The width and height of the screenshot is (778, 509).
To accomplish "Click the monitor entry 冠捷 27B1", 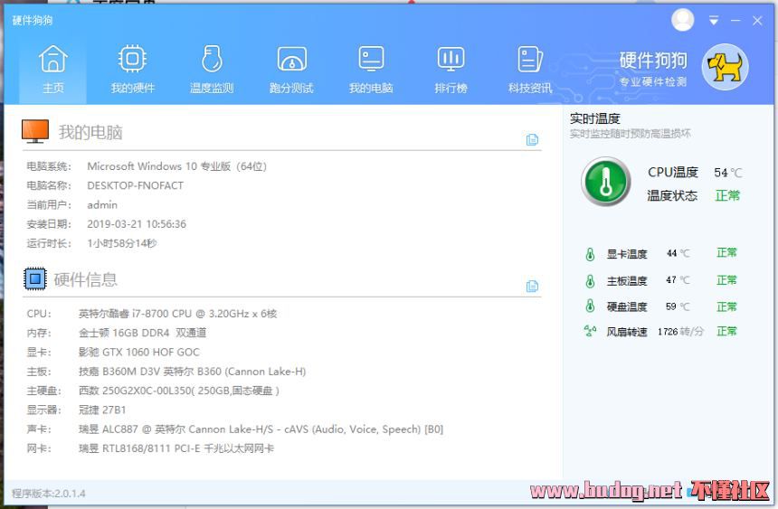I will tap(102, 410).
